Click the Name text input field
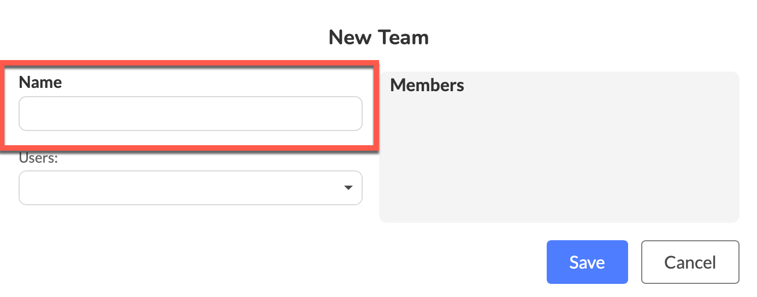This screenshot has height=297, width=757. pos(190,114)
